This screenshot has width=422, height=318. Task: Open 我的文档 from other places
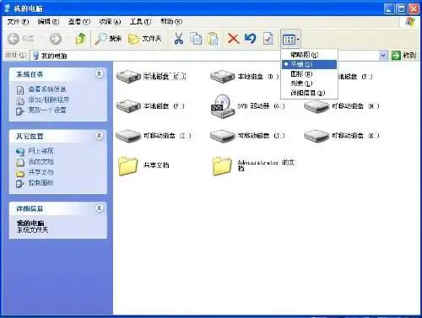click(x=41, y=162)
